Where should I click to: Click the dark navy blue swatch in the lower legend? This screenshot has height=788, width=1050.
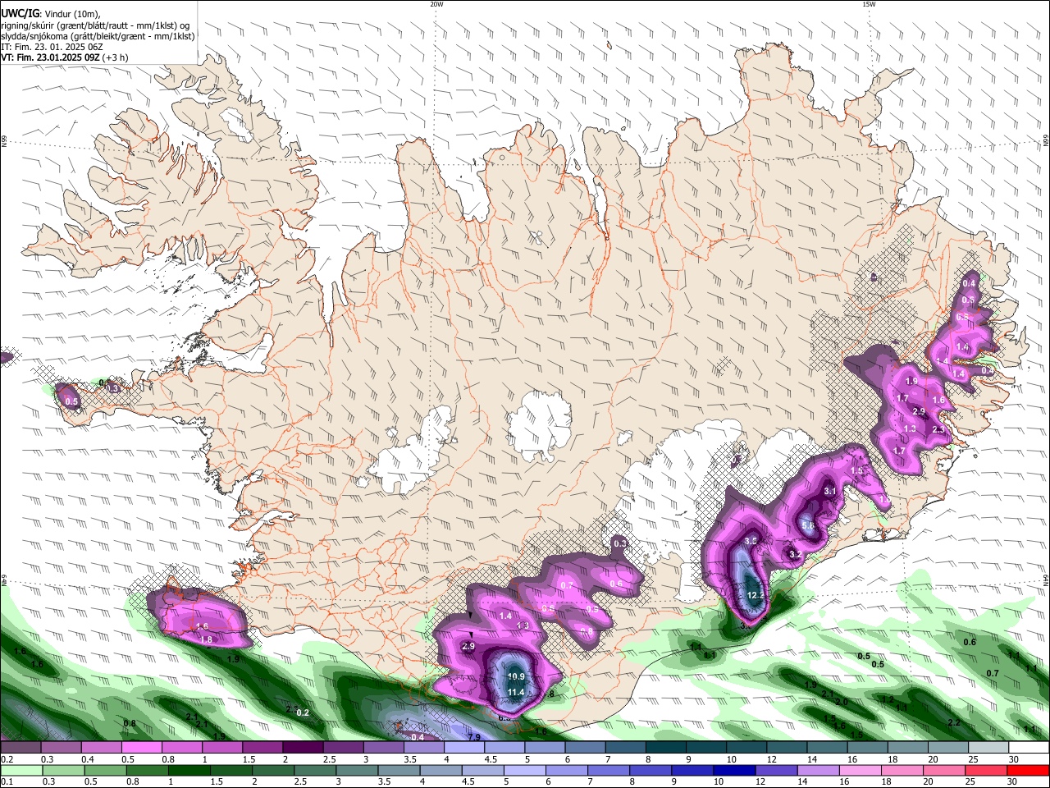coord(733,771)
